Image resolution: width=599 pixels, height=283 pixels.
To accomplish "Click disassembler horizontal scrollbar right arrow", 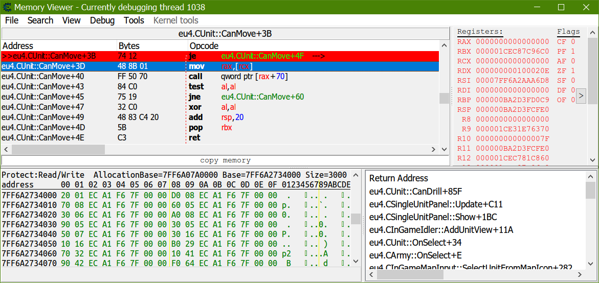I will click(x=434, y=149).
